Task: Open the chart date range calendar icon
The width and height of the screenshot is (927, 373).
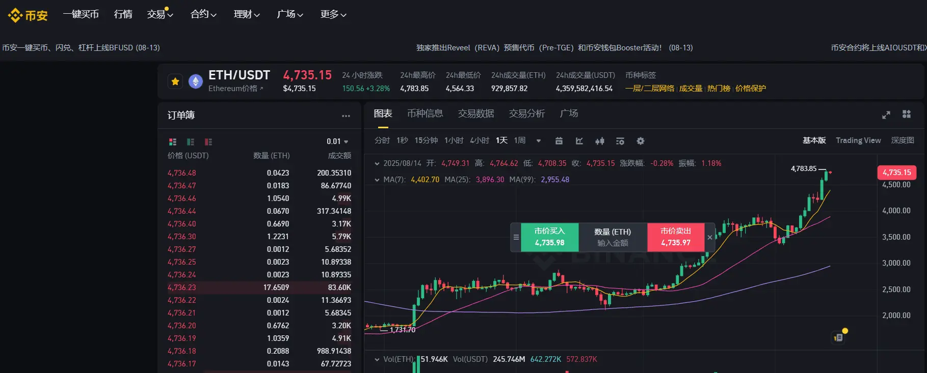Action: click(x=559, y=141)
